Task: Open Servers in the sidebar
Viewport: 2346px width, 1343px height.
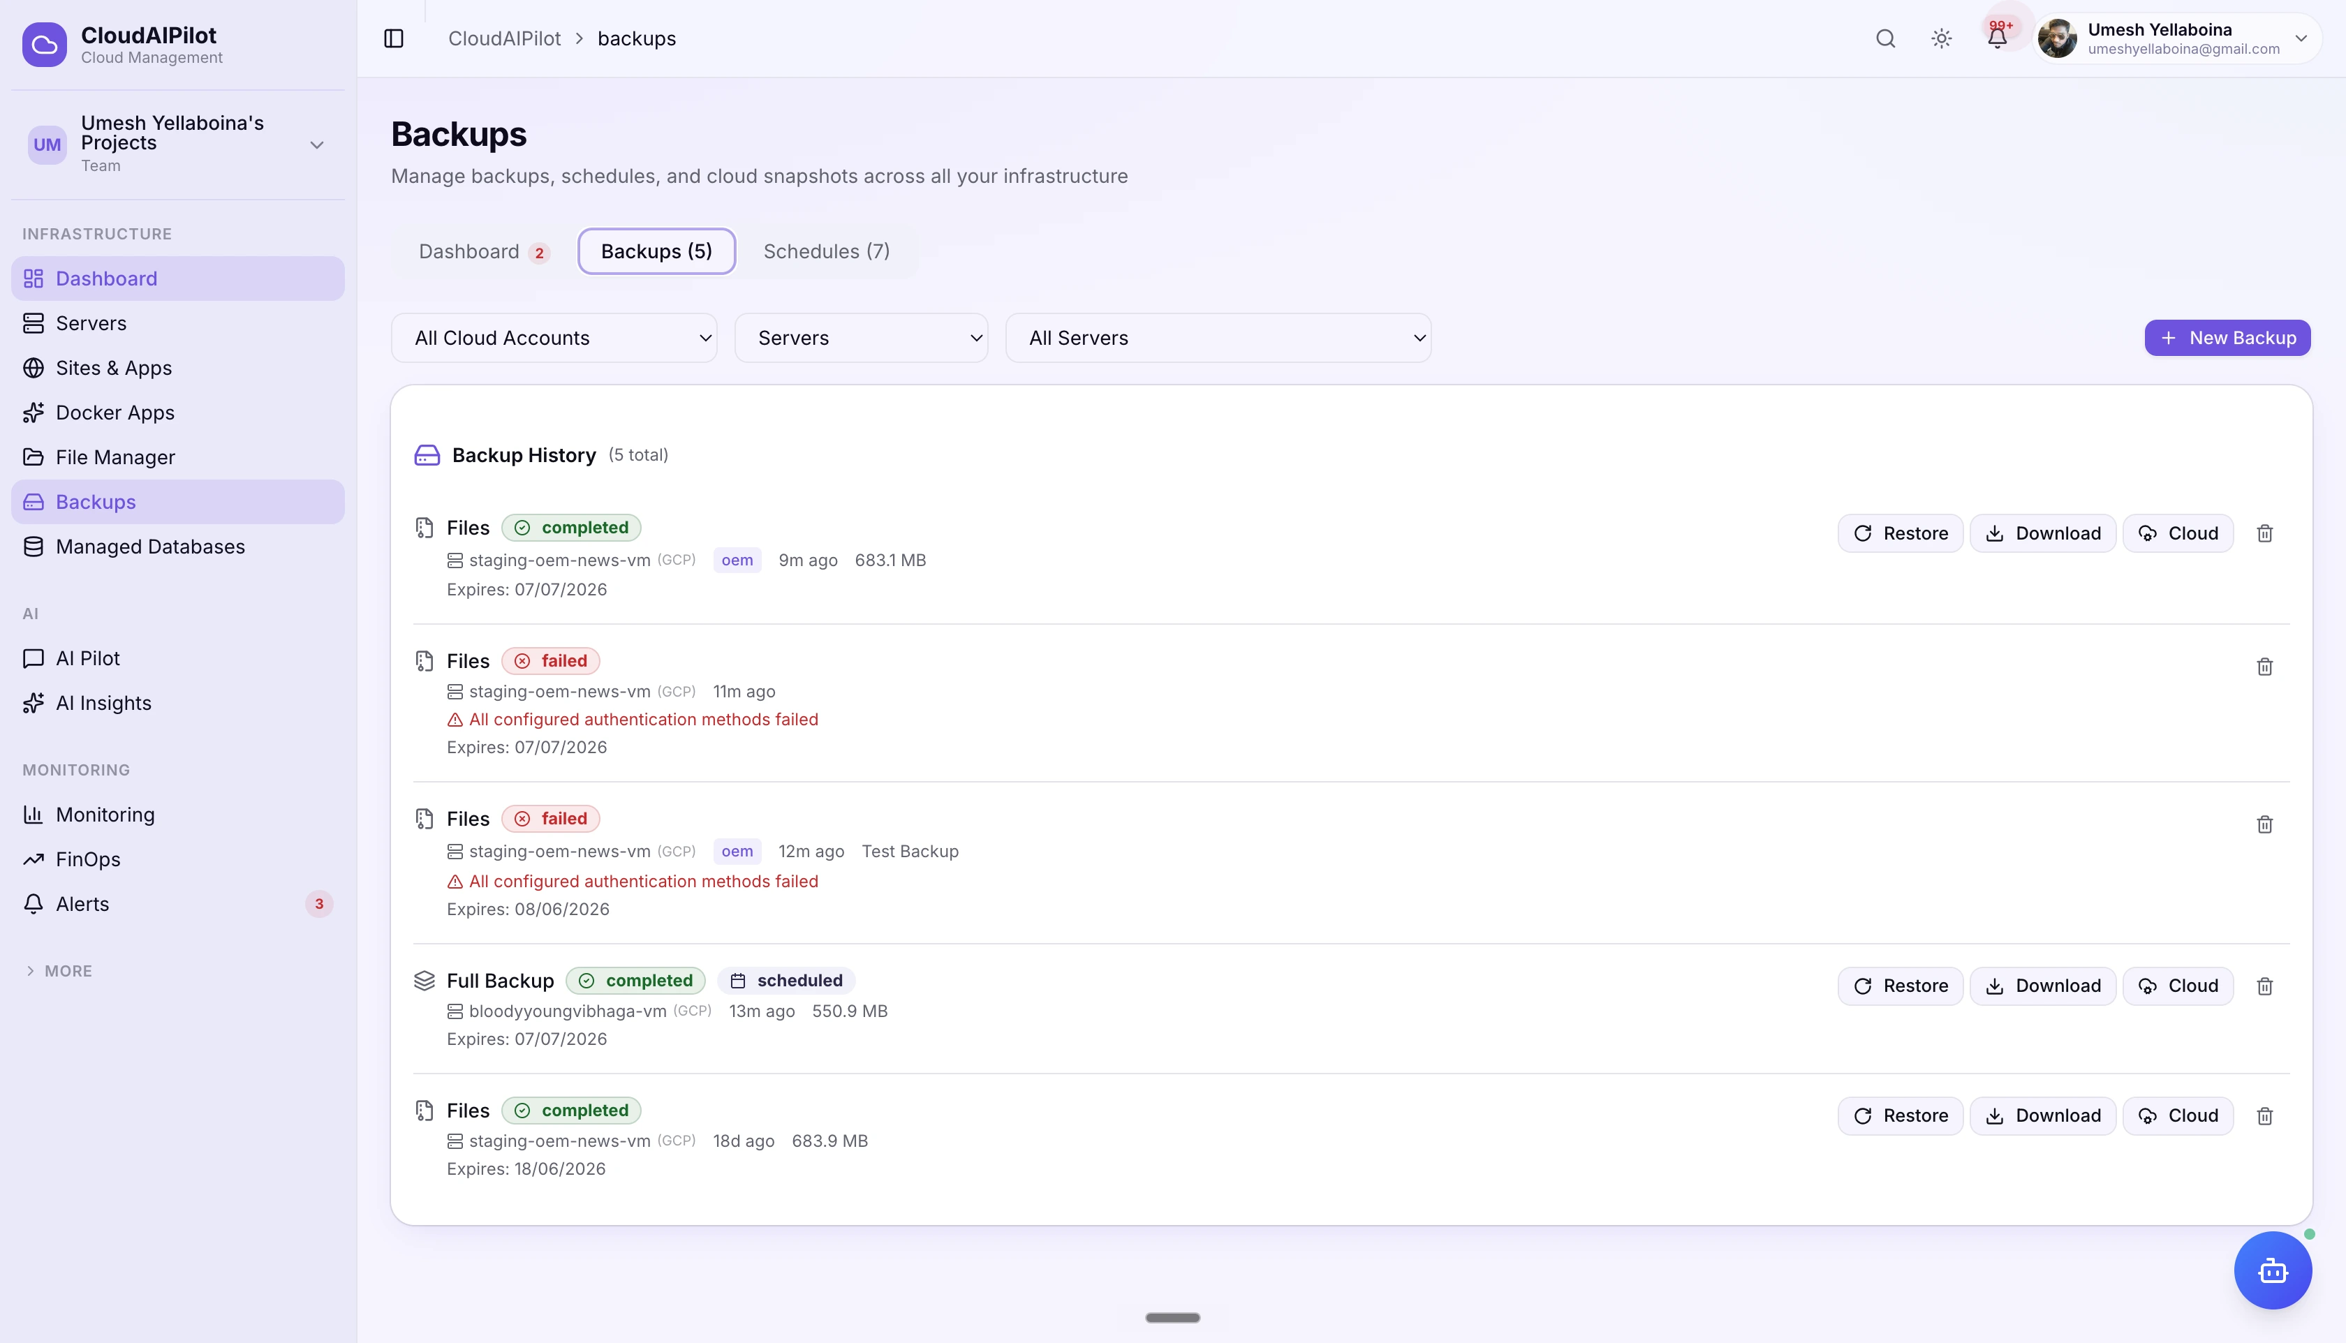Action: point(178,324)
